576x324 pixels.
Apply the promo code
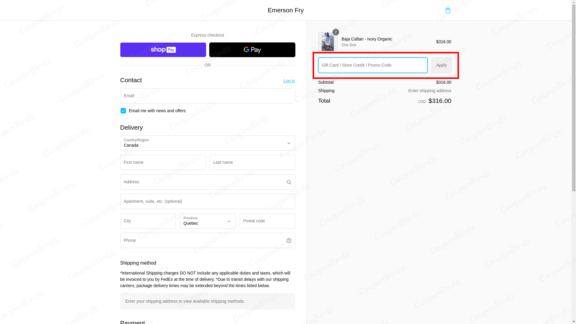pos(441,65)
